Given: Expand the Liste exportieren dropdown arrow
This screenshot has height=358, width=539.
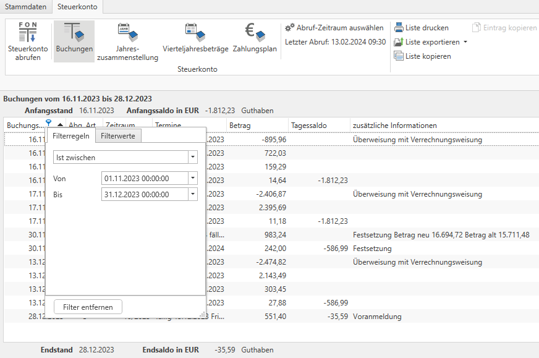Looking at the screenshot, I should 465,42.
